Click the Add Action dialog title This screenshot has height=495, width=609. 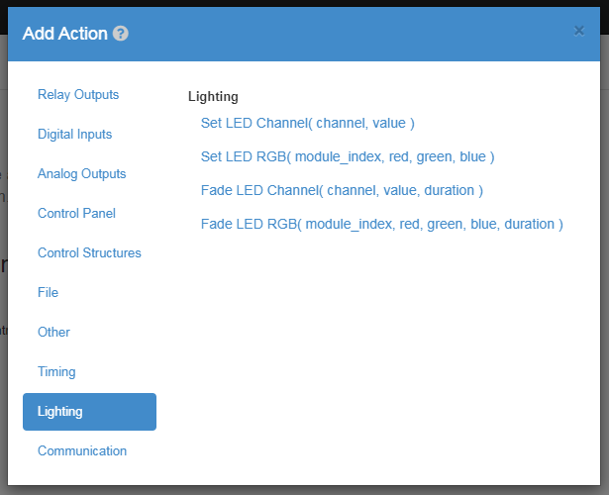[65, 34]
